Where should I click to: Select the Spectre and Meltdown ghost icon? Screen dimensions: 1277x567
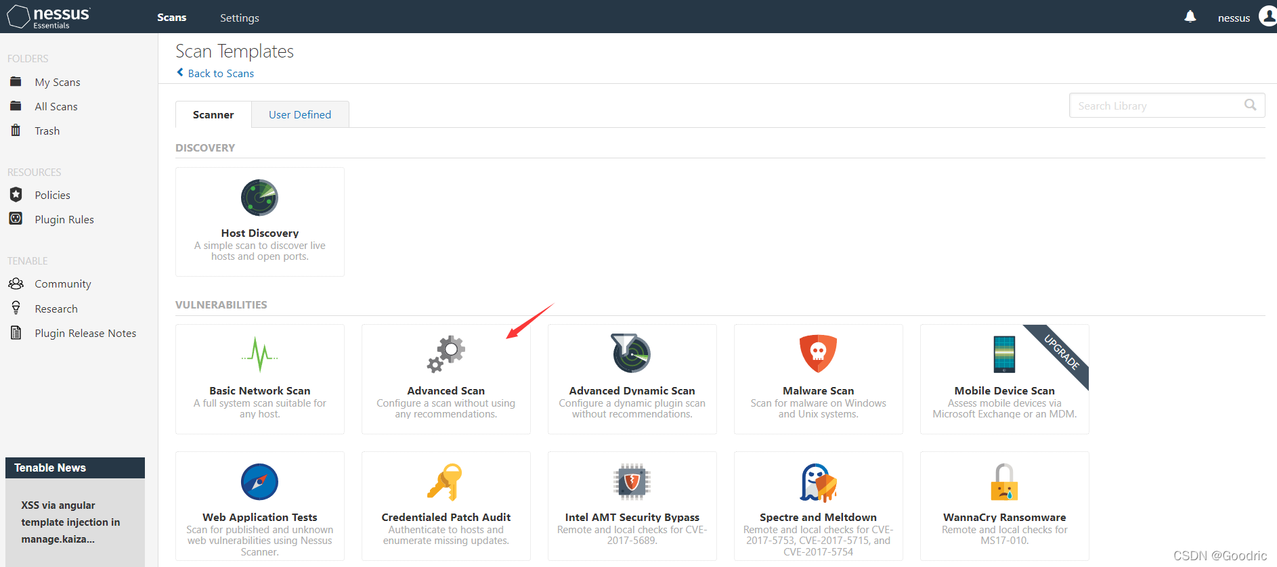(818, 482)
